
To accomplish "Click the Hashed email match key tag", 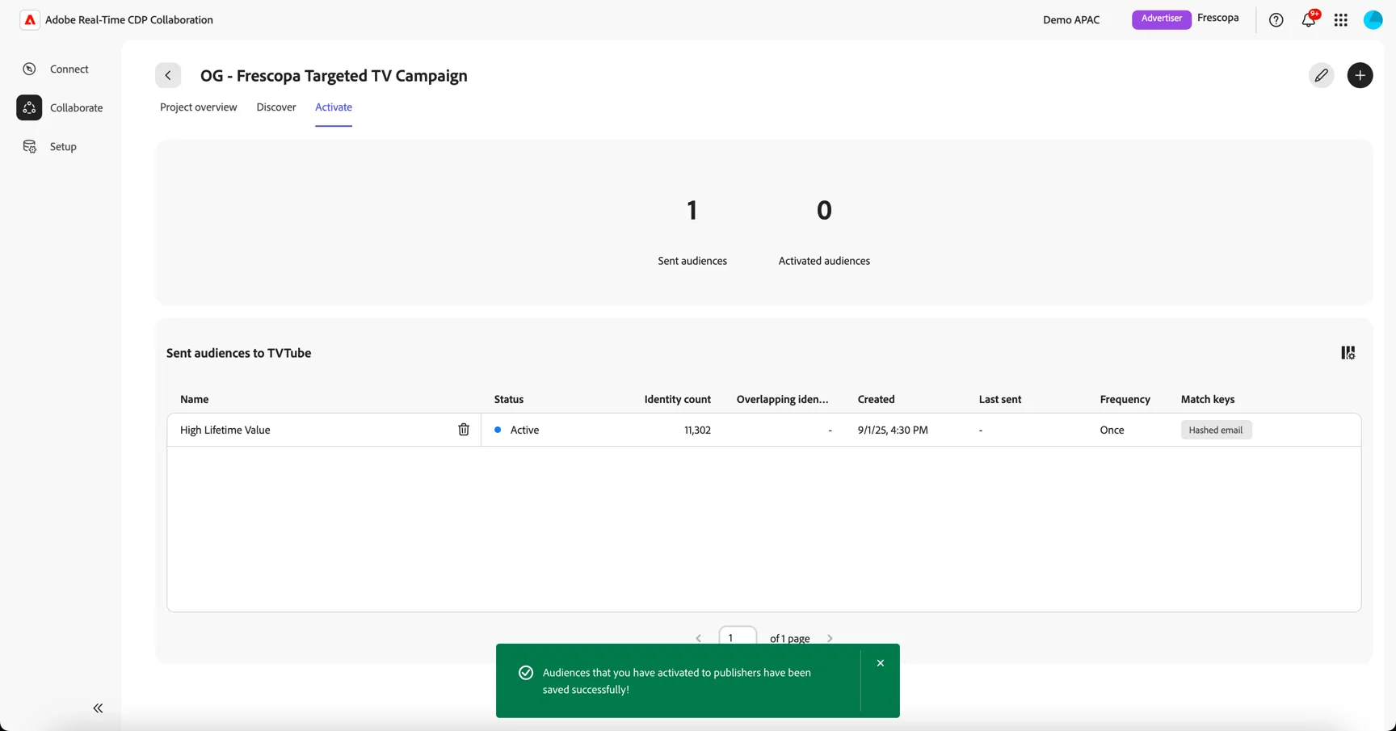I will [x=1216, y=430].
